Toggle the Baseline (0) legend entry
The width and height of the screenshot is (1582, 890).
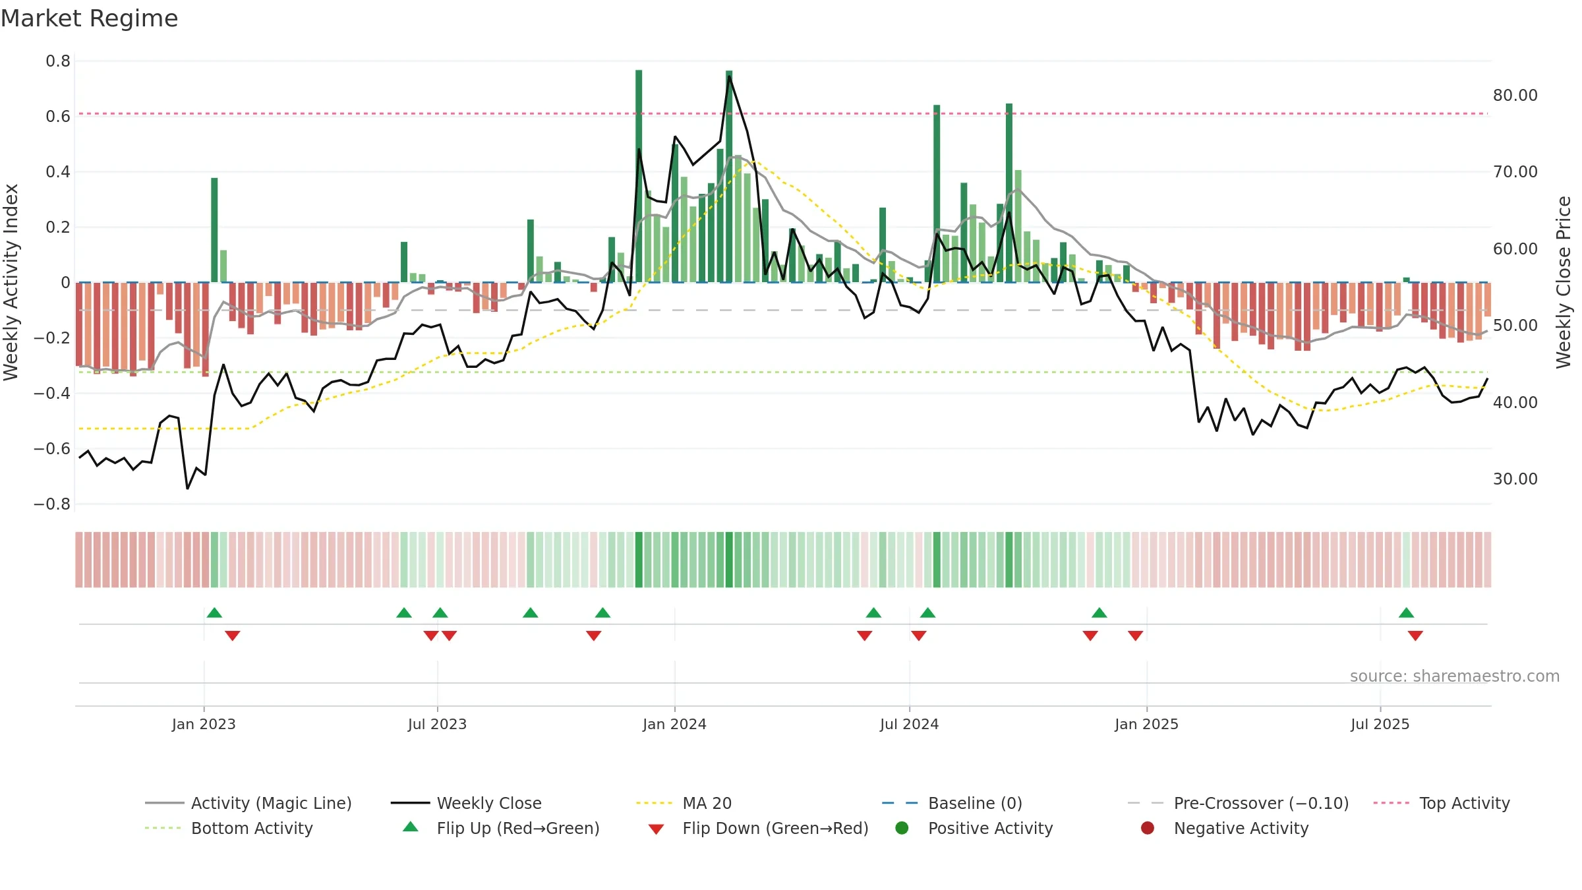[952, 803]
